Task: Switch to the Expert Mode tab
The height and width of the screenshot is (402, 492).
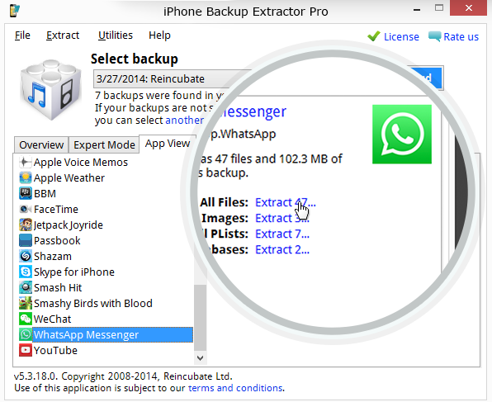Action: [x=104, y=145]
